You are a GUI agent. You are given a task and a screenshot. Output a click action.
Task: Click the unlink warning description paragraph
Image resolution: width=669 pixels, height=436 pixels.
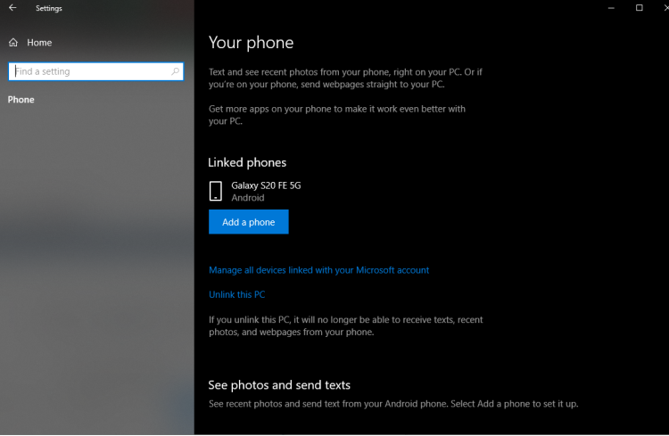[345, 325]
